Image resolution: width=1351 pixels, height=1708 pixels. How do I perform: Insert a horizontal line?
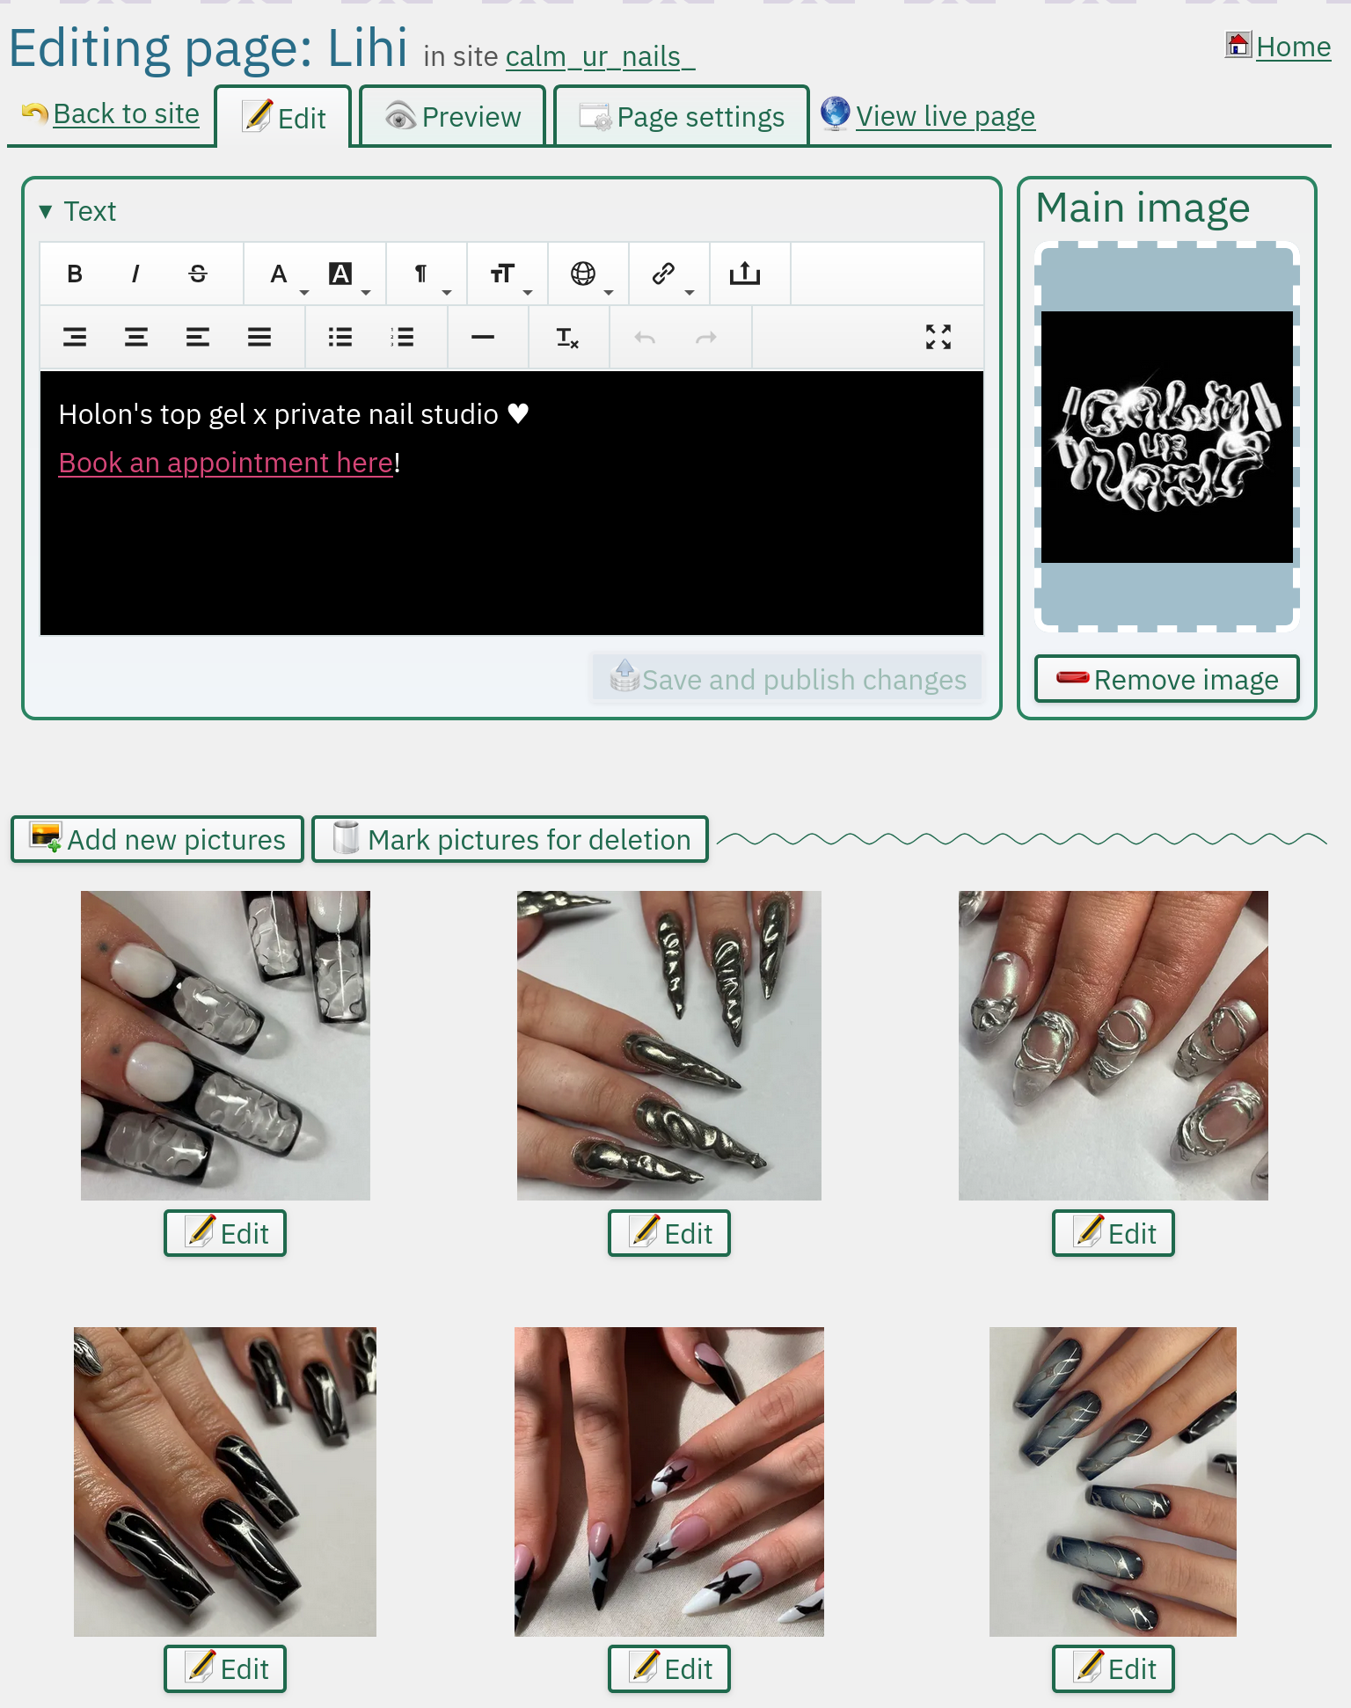483,337
